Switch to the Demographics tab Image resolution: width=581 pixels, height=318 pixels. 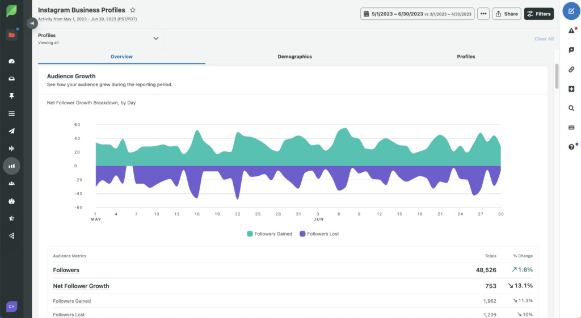(294, 57)
